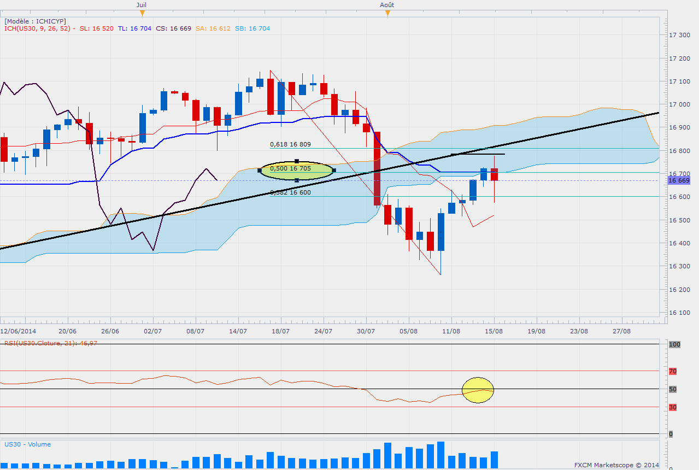The image size is (699, 470).
Task: Click the 30/07 date axis label
Action: click(366, 331)
